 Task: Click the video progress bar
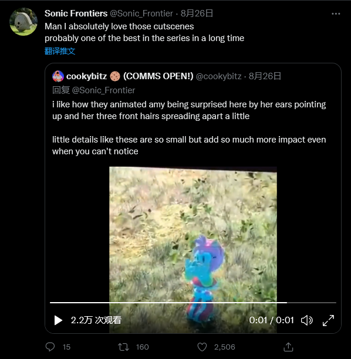point(193,303)
